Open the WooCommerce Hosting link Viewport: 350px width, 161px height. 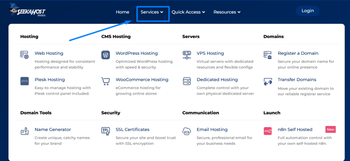pyautogui.click(x=142, y=80)
